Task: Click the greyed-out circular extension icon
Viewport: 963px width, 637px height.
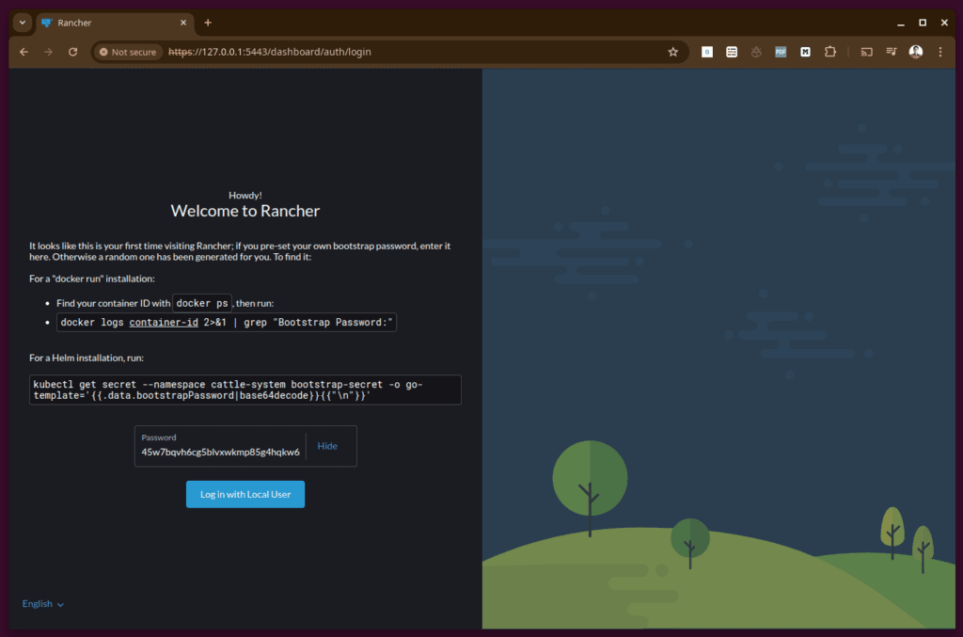Action: pyautogui.click(x=756, y=52)
